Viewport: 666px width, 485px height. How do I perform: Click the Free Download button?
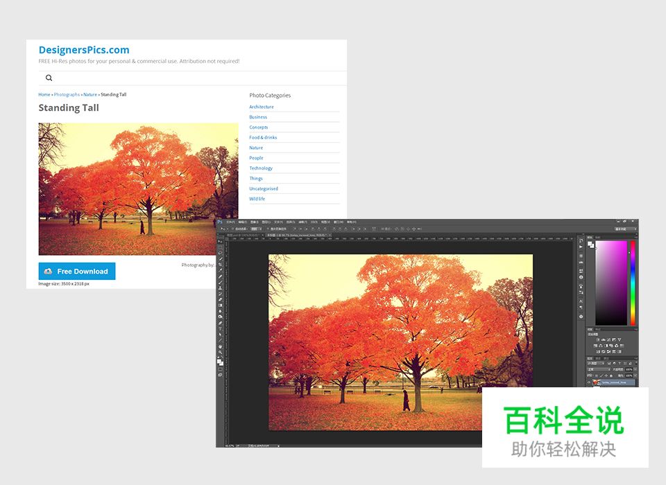77,272
